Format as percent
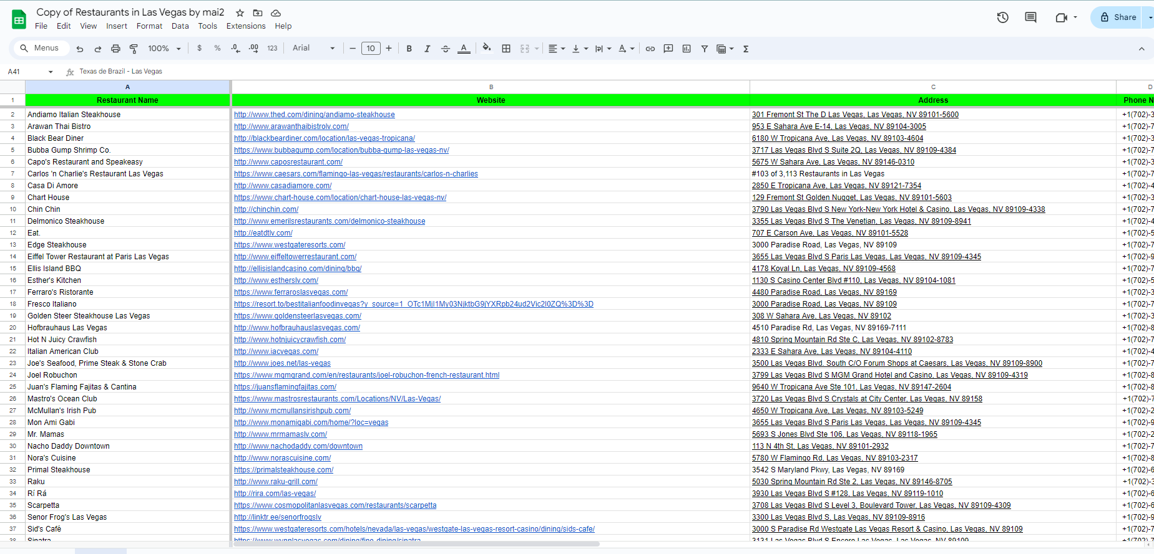 pos(217,48)
